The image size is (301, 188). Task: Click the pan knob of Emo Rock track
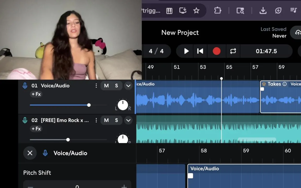tap(123, 139)
